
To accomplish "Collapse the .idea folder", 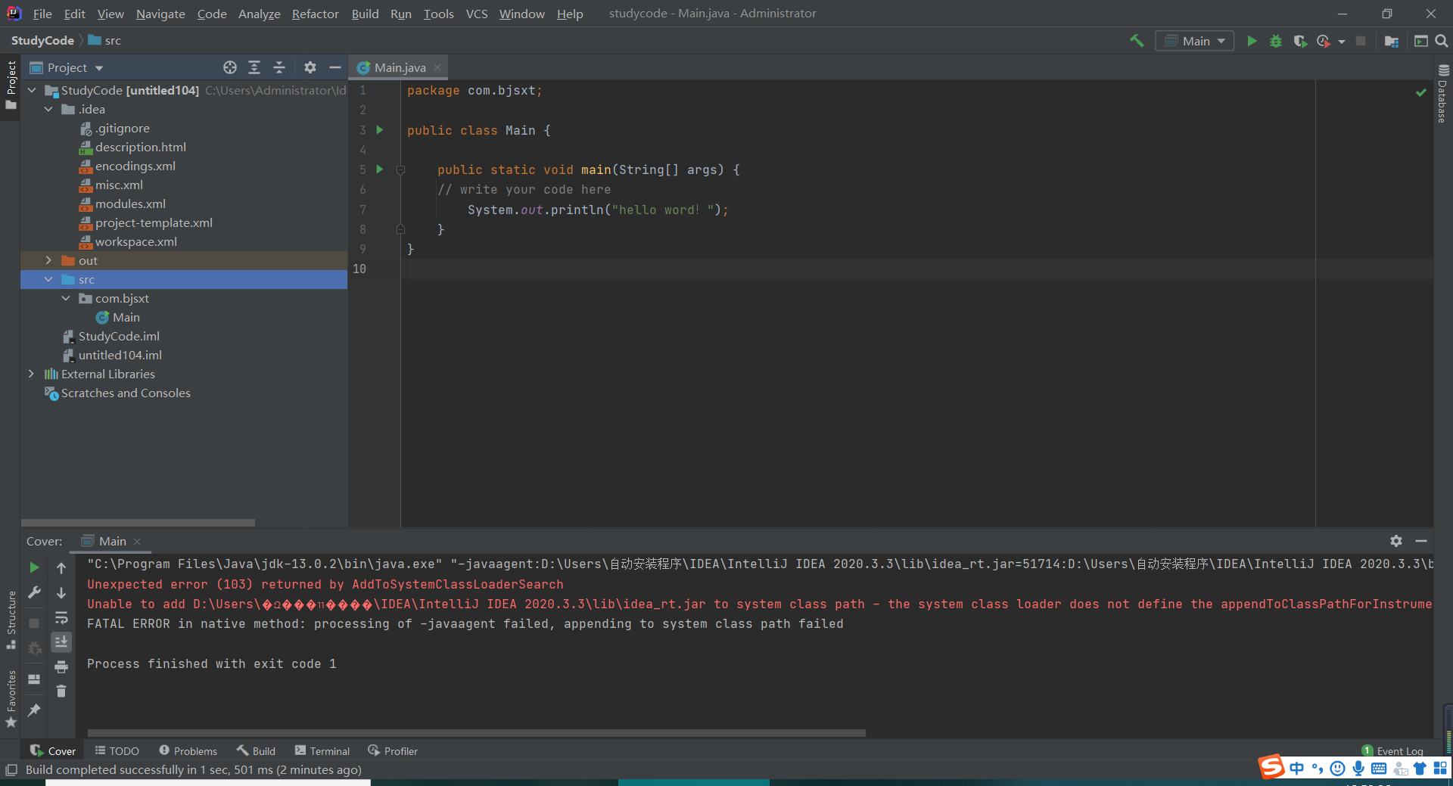I will pyautogui.click(x=48, y=109).
